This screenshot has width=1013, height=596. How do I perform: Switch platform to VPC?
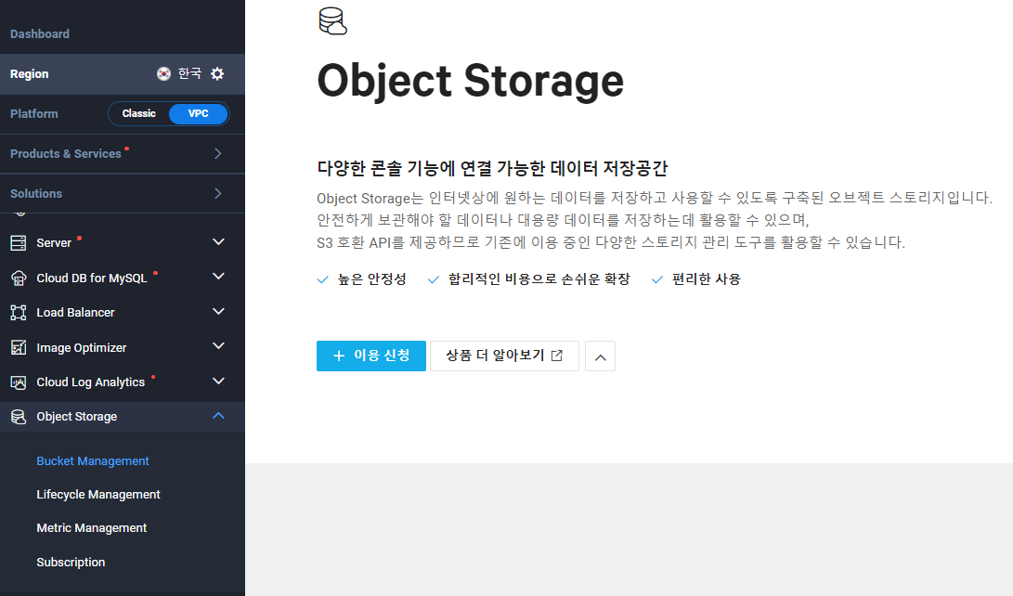199,113
